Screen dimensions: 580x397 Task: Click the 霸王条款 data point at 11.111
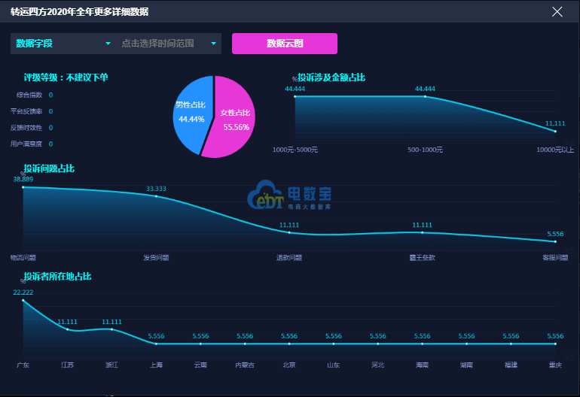(422, 232)
